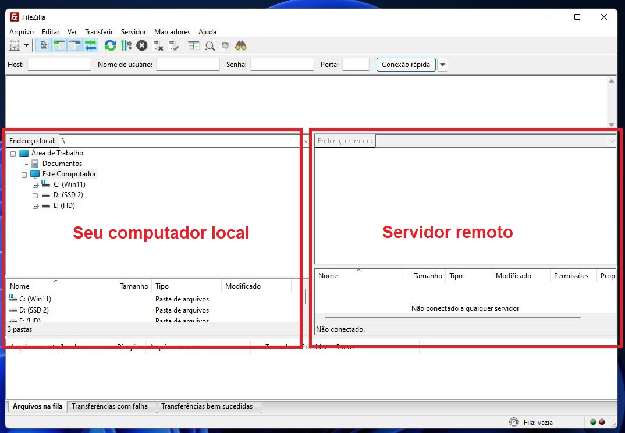Open the Ver menu
Image resolution: width=625 pixels, height=433 pixels.
pyautogui.click(x=72, y=32)
